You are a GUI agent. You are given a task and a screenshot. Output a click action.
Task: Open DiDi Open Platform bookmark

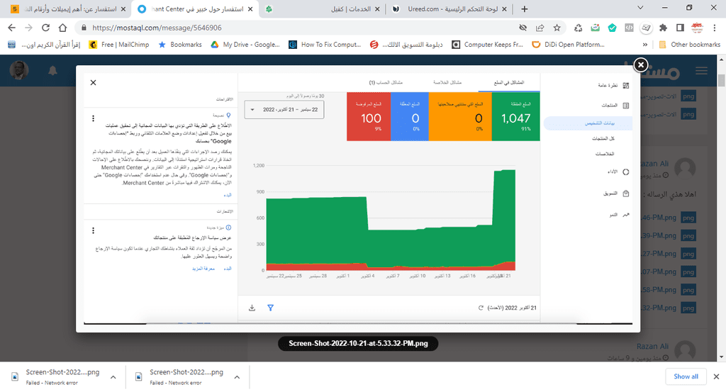click(x=568, y=45)
